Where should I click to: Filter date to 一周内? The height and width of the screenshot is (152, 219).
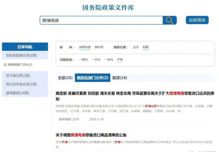(83, 60)
